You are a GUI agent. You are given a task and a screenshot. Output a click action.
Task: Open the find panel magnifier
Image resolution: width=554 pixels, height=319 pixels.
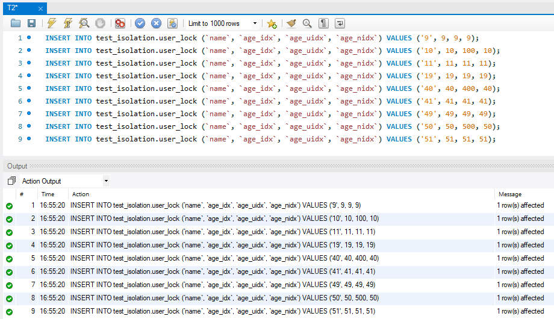pyautogui.click(x=307, y=23)
